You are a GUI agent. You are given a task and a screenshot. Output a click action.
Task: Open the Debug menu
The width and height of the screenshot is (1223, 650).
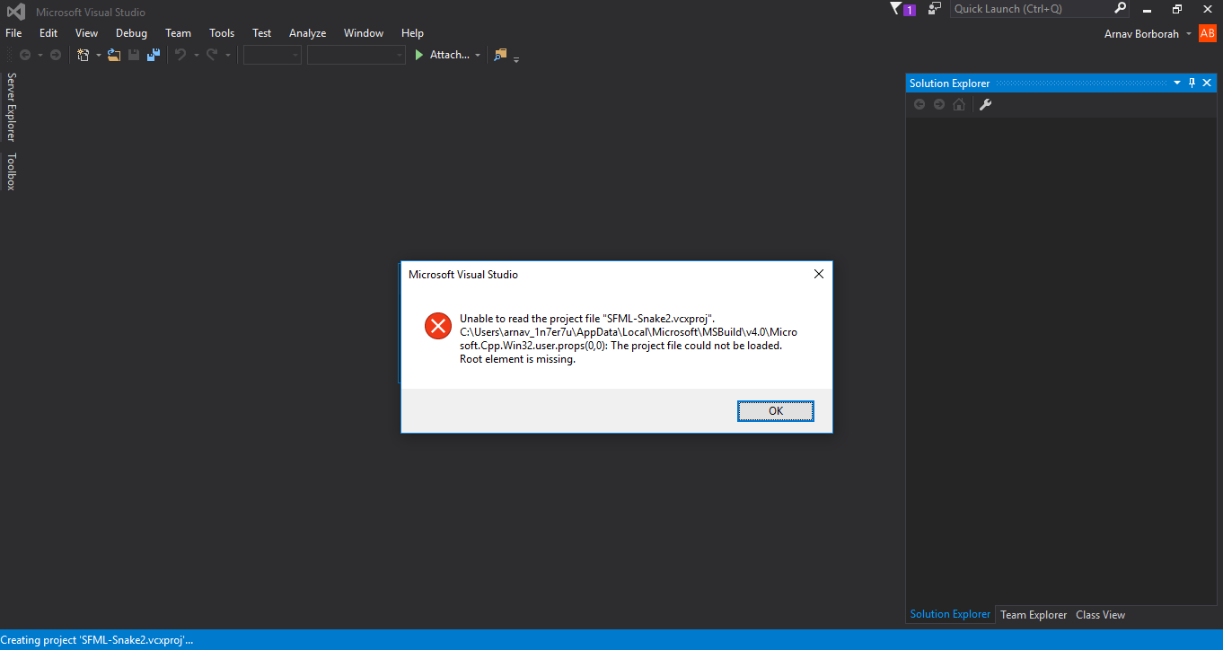click(x=131, y=32)
